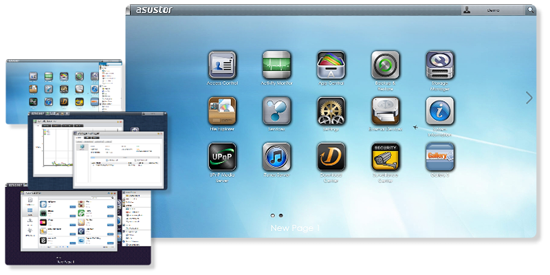Screen dimensions: 550x275
Task: Switch to second page indicator dot
Action: [x=280, y=215]
